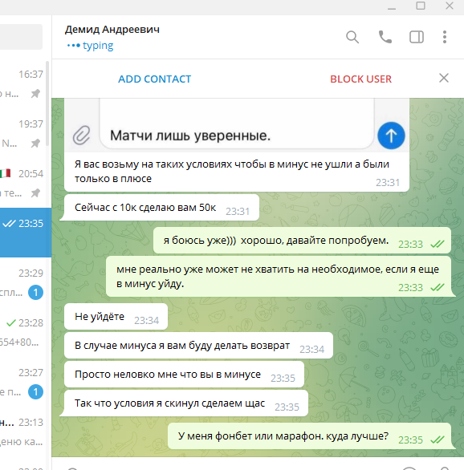Click the blue send arrow button
This screenshot has height=470, width=464.
pyautogui.click(x=391, y=136)
